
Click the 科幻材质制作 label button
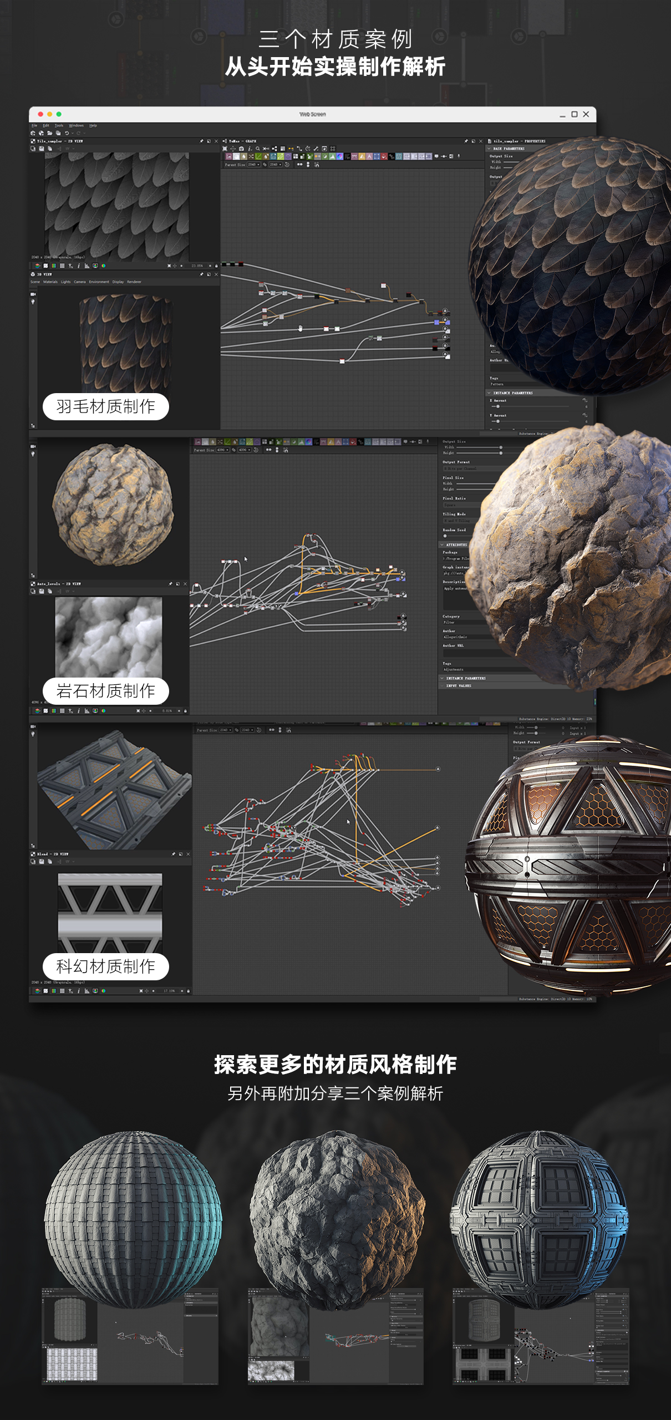tap(105, 966)
